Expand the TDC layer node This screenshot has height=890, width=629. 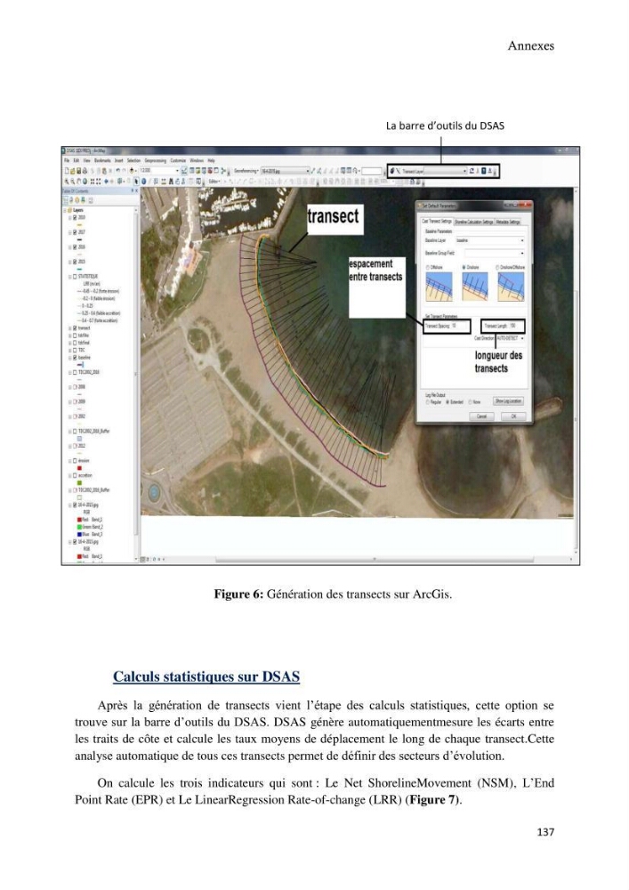pos(69,350)
